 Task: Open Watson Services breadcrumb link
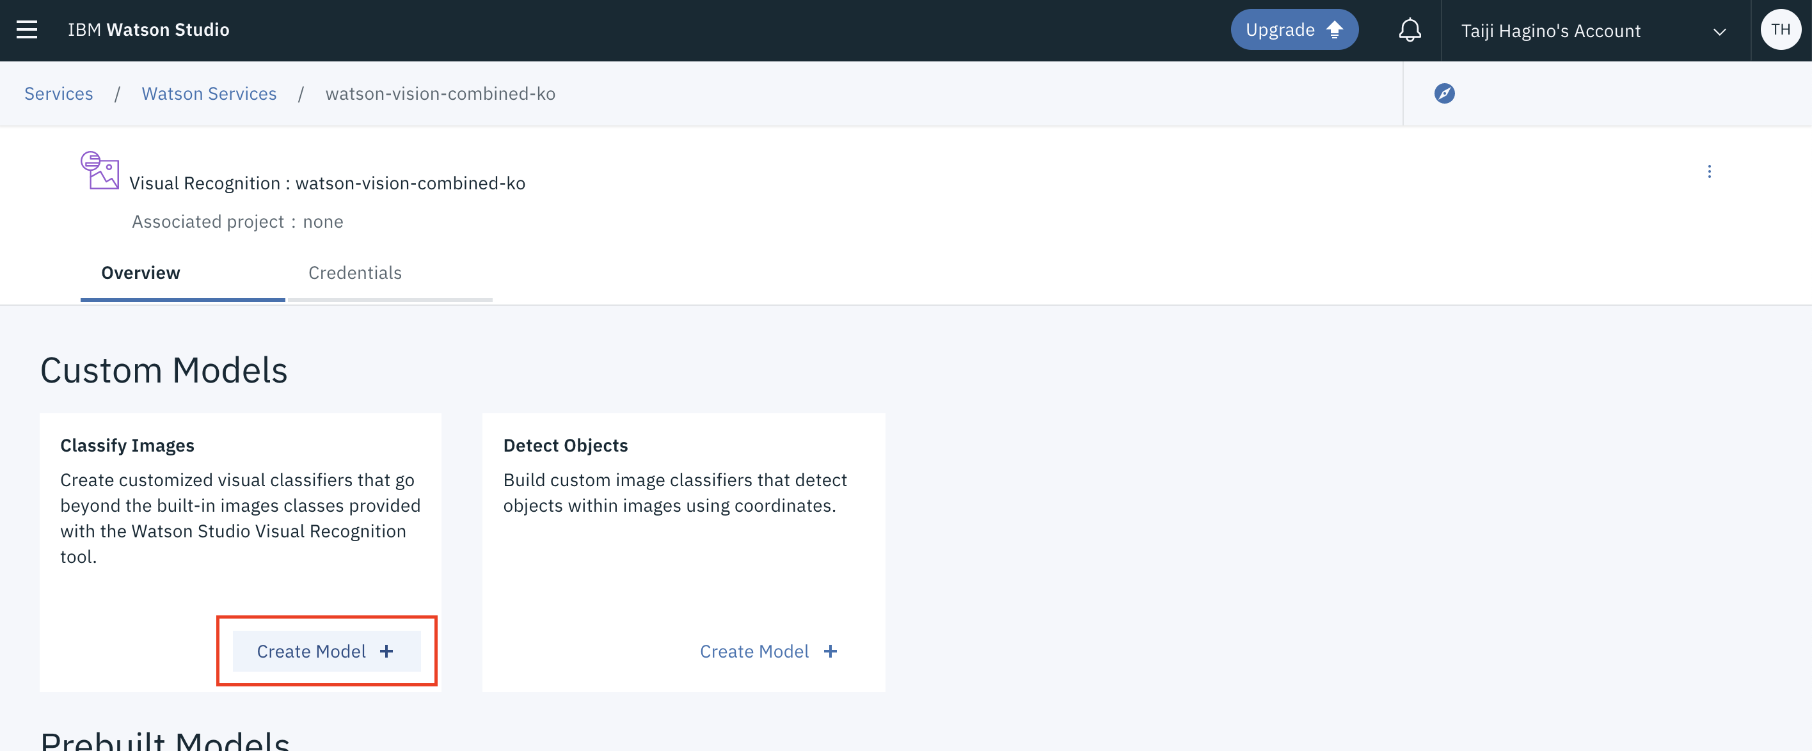click(209, 93)
